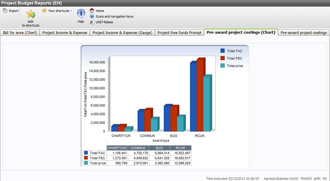Viewport: 330px width, 181px height.
Task: Click the Total price teal legend swatch
Action: [x=222, y=66]
